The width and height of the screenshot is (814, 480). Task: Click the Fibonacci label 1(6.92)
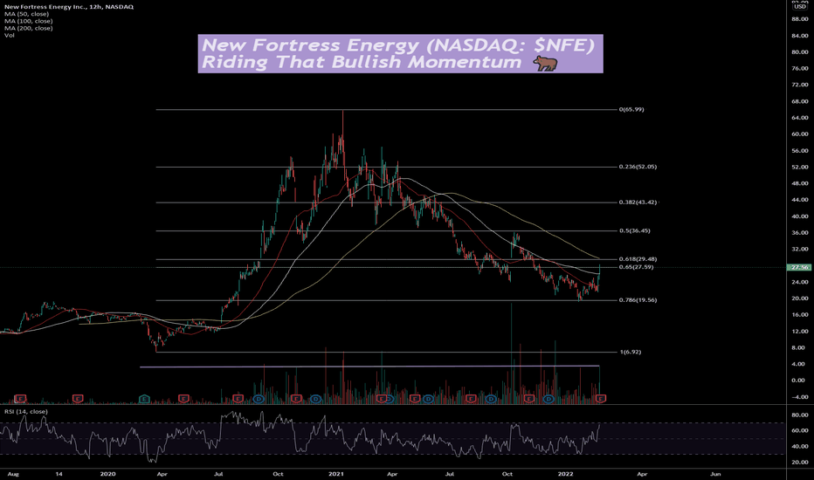[x=631, y=352]
